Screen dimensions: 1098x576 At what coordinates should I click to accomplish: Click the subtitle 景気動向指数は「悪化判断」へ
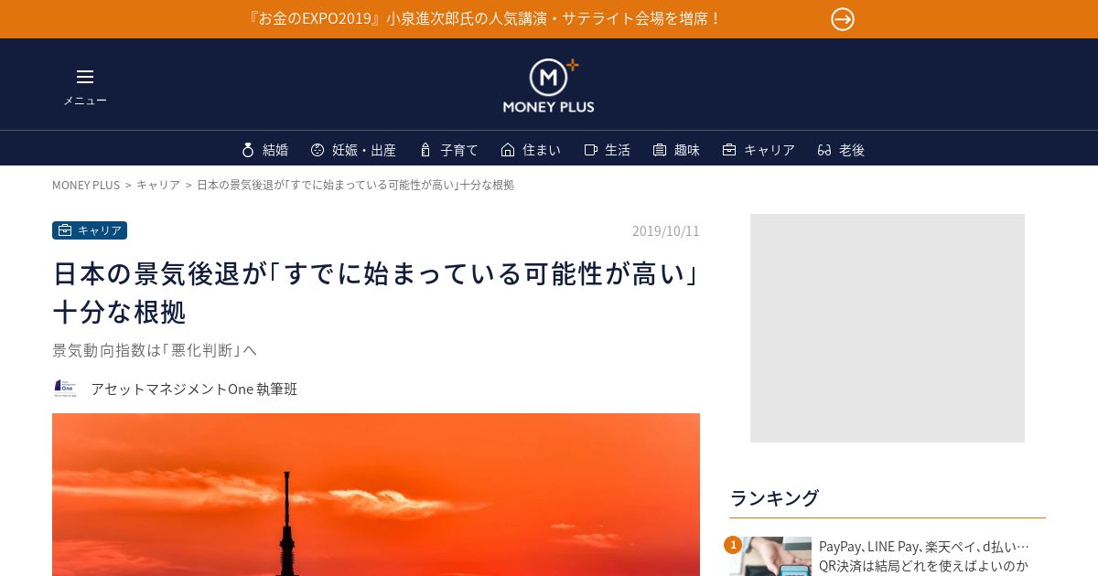tap(155, 350)
